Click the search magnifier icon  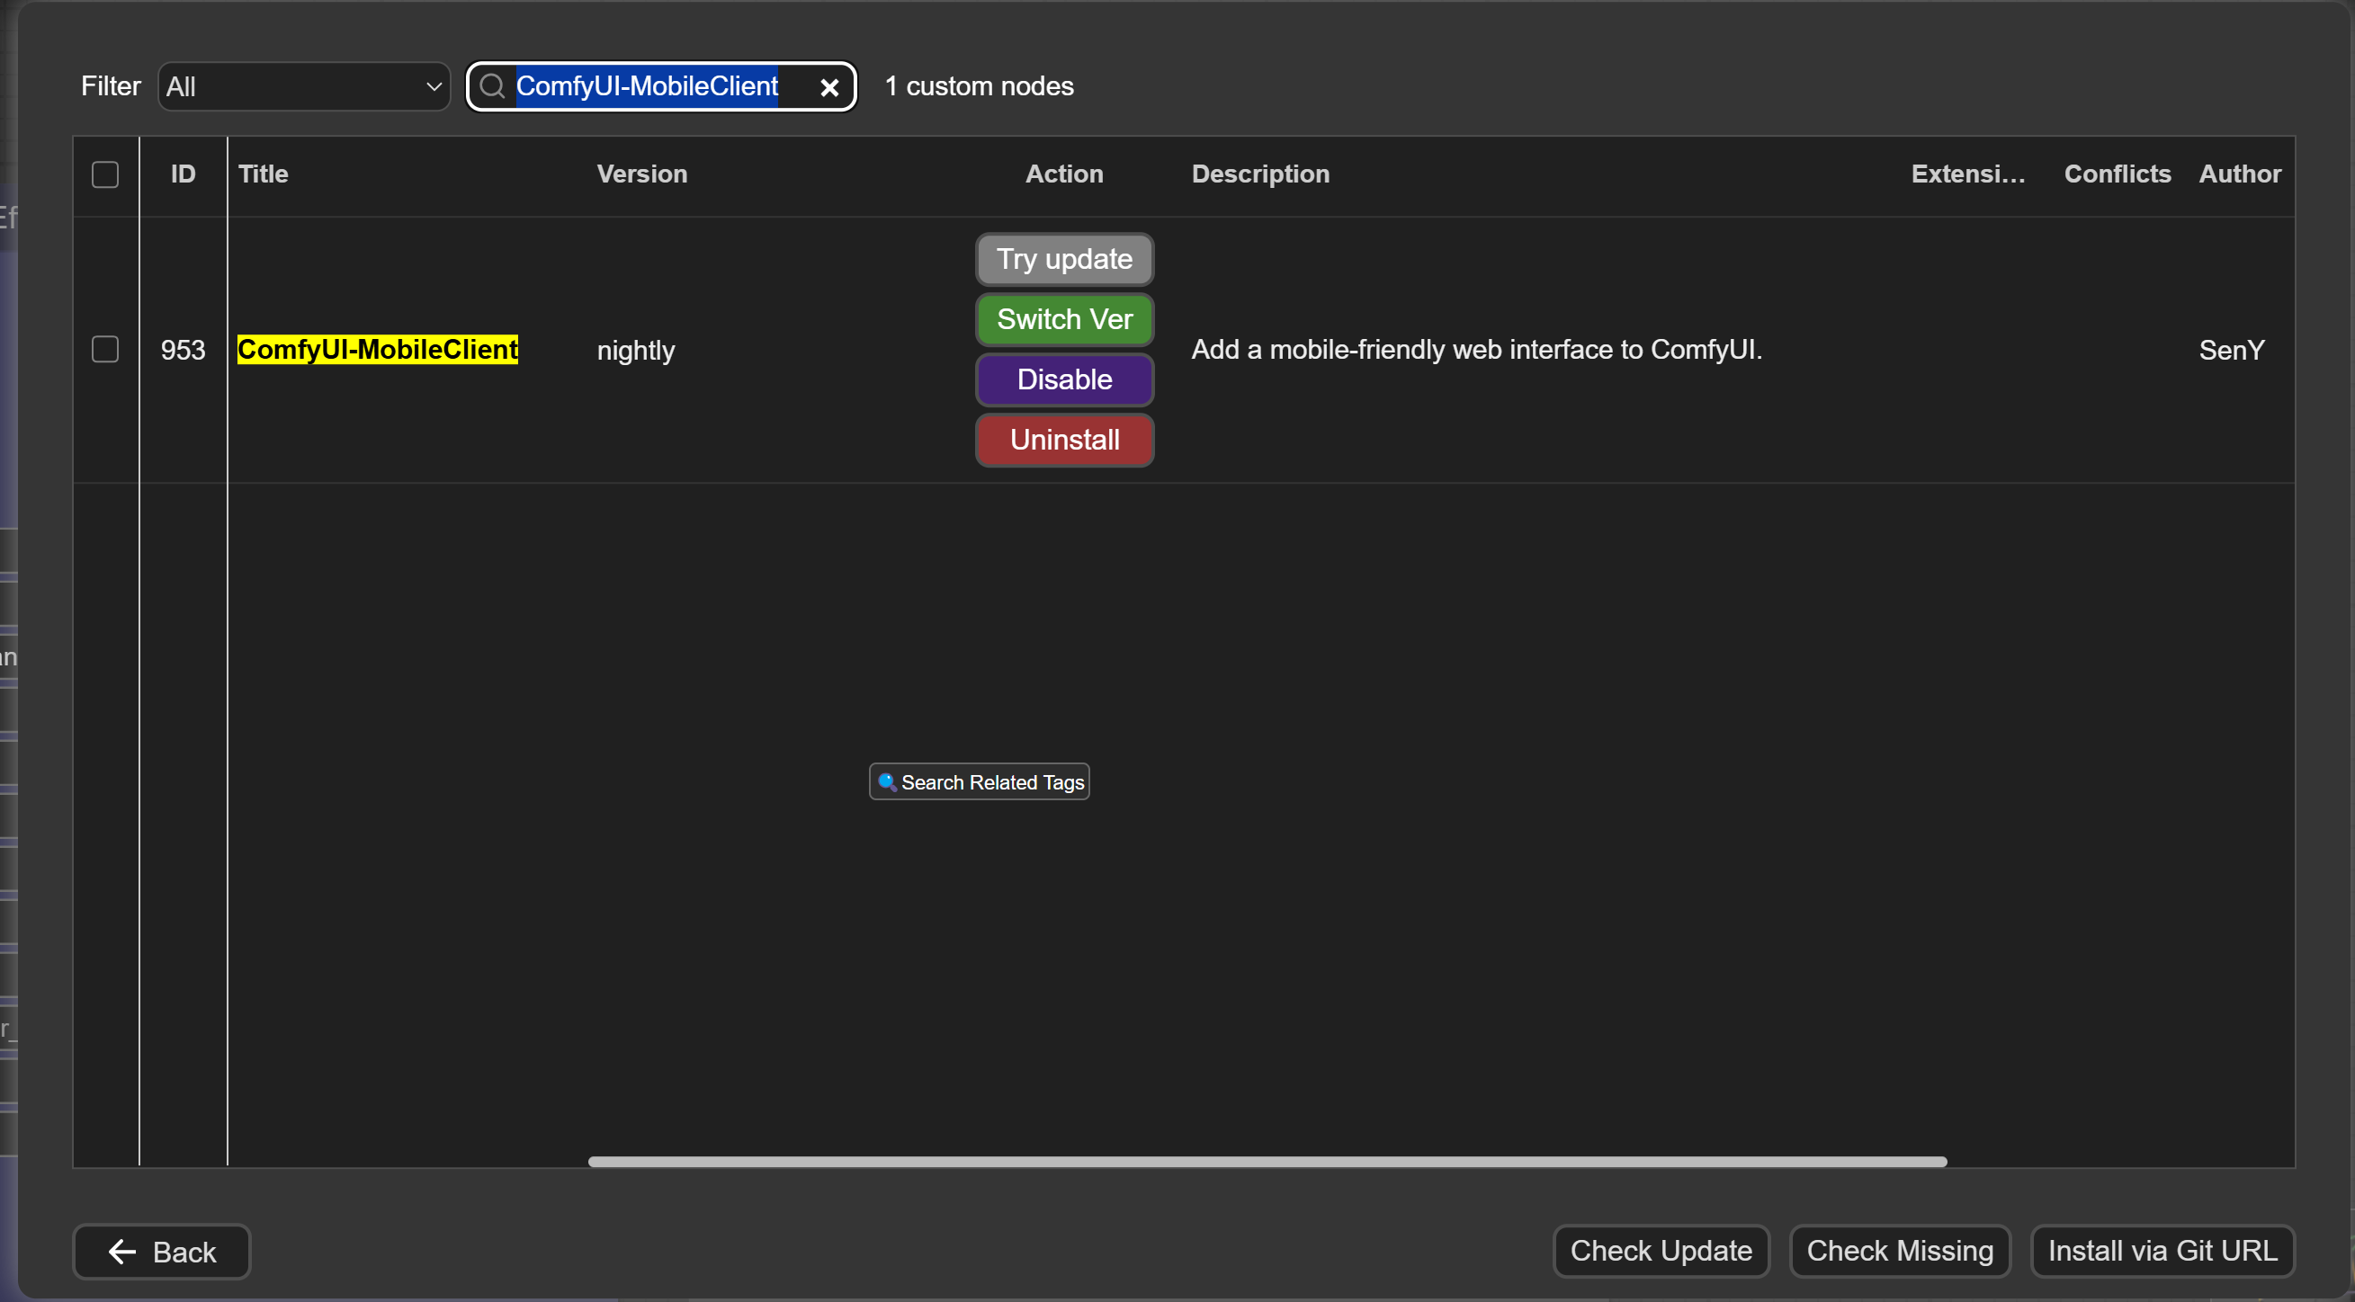[492, 86]
